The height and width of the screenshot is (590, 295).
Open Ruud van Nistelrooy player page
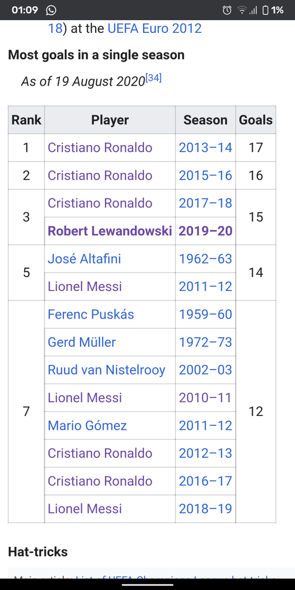pyautogui.click(x=107, y=370)
